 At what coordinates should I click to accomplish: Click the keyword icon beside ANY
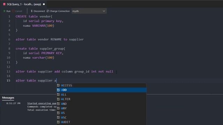(59, 108)
